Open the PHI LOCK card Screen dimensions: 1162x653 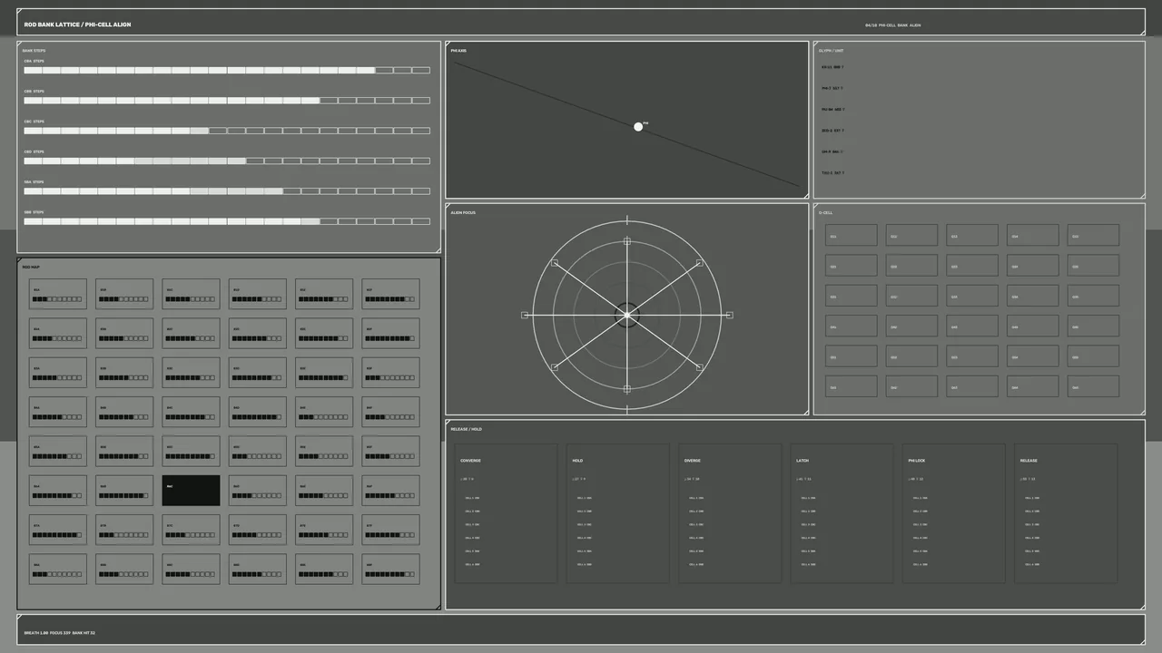tap(953, 513)
